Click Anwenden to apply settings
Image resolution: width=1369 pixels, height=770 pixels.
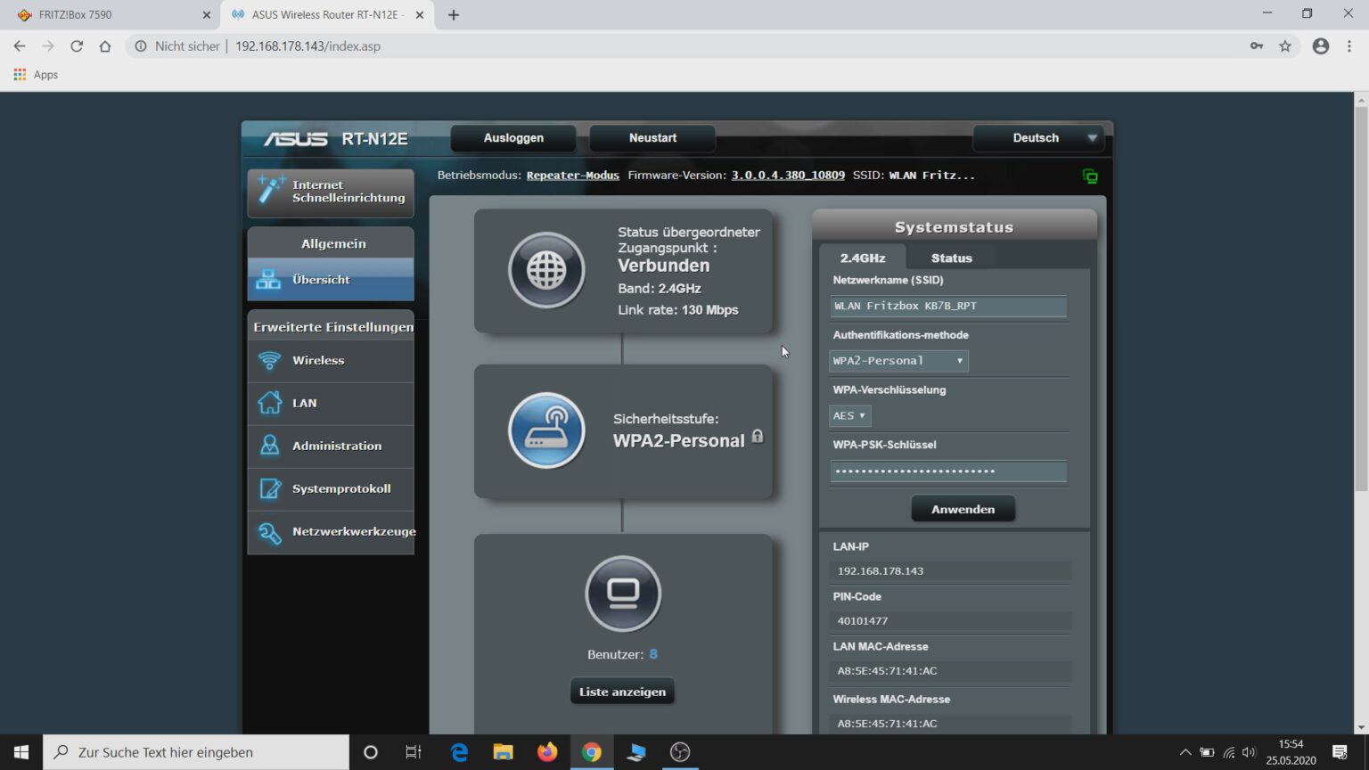point(963,510)
